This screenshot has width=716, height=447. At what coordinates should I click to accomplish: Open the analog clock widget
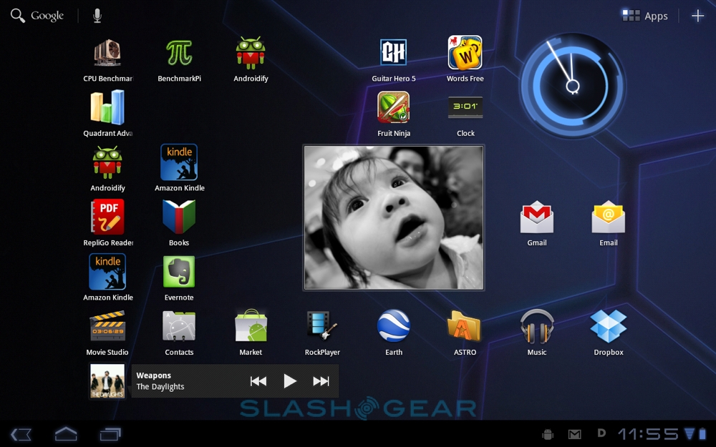click(573, 85)
